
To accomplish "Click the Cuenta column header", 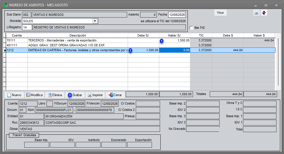I will click(x=17, y=36).
